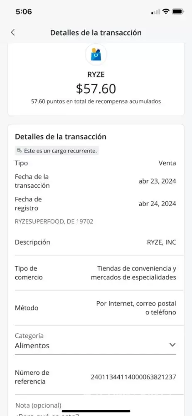Image resolution: width=192 pixels, height=416 pixels.
Task: Tap the cellular signal icon
Action: 156,12
